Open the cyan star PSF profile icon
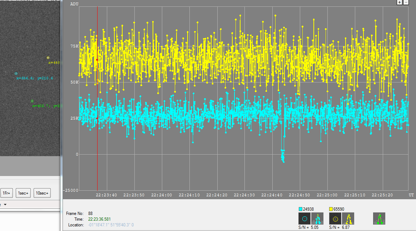Viewport: 416px width, 231px height. pyautogui.click(x=317, y=219)
